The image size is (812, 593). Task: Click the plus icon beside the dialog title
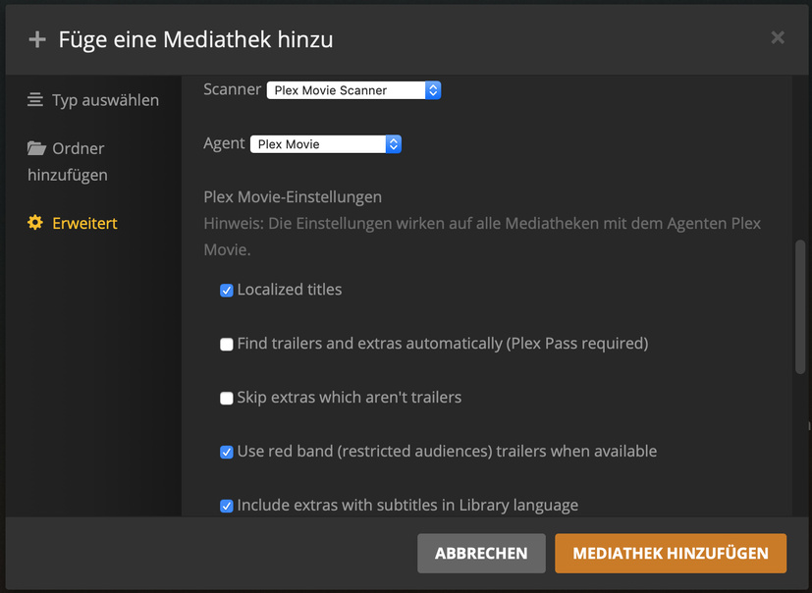[x=37, y=40]
